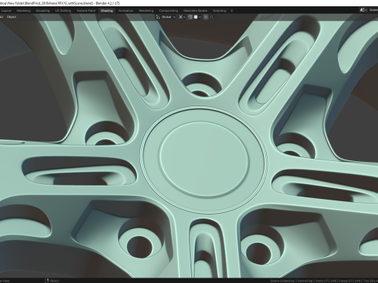Open the snapping options dropdown

[x=198, y=17]
